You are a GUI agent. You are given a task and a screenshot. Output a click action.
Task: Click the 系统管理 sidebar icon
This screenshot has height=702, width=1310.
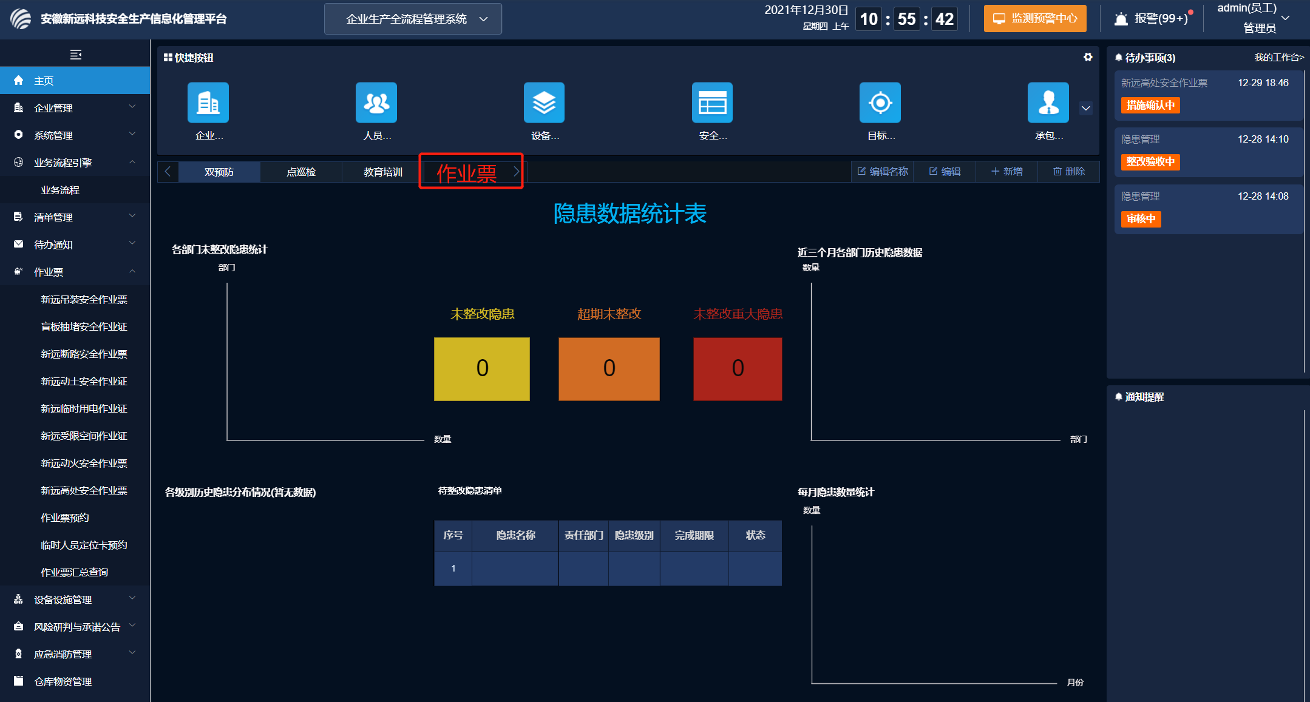point(18,135)
